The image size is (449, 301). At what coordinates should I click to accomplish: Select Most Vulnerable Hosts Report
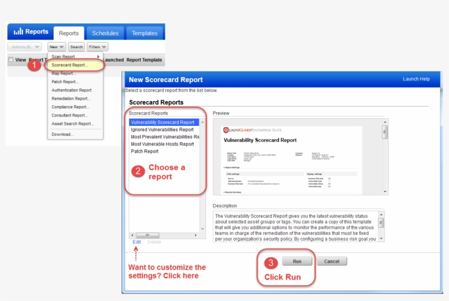pyautogui.click(x=162, y=144)
